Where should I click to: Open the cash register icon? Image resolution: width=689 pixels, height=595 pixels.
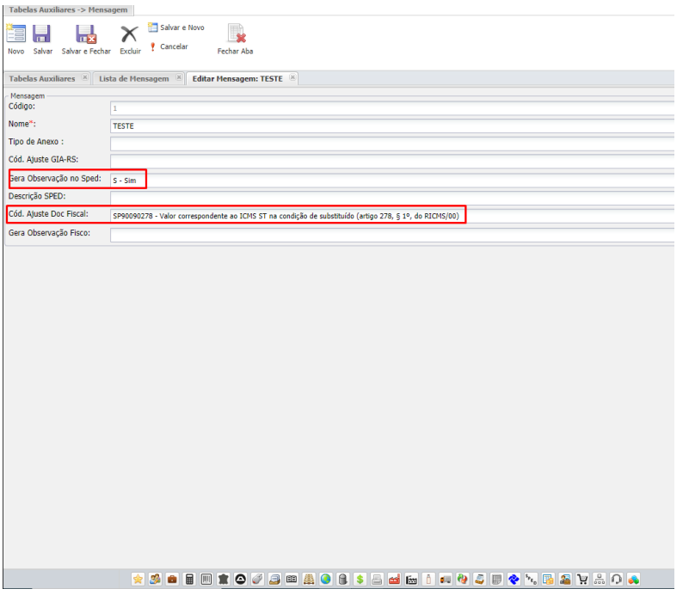click(479, 580)
